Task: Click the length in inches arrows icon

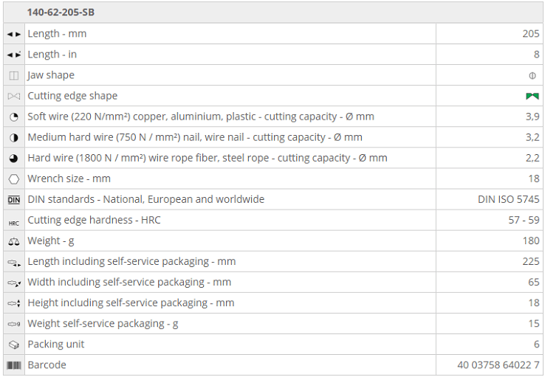Action: [14, 55]
